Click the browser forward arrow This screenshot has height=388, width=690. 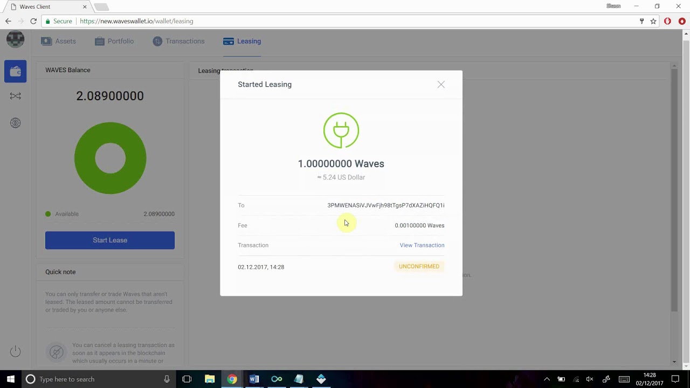coord(21,21)
